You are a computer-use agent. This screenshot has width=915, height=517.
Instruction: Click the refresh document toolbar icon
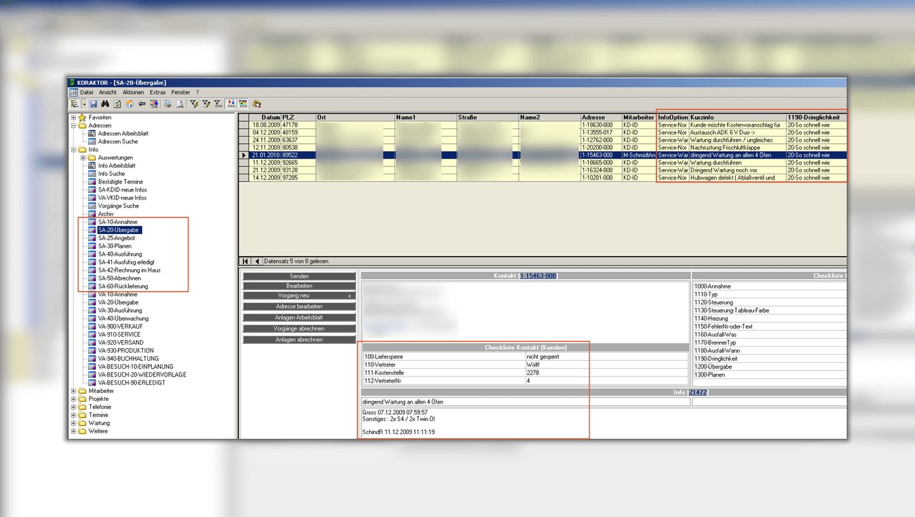pos(117,104)
